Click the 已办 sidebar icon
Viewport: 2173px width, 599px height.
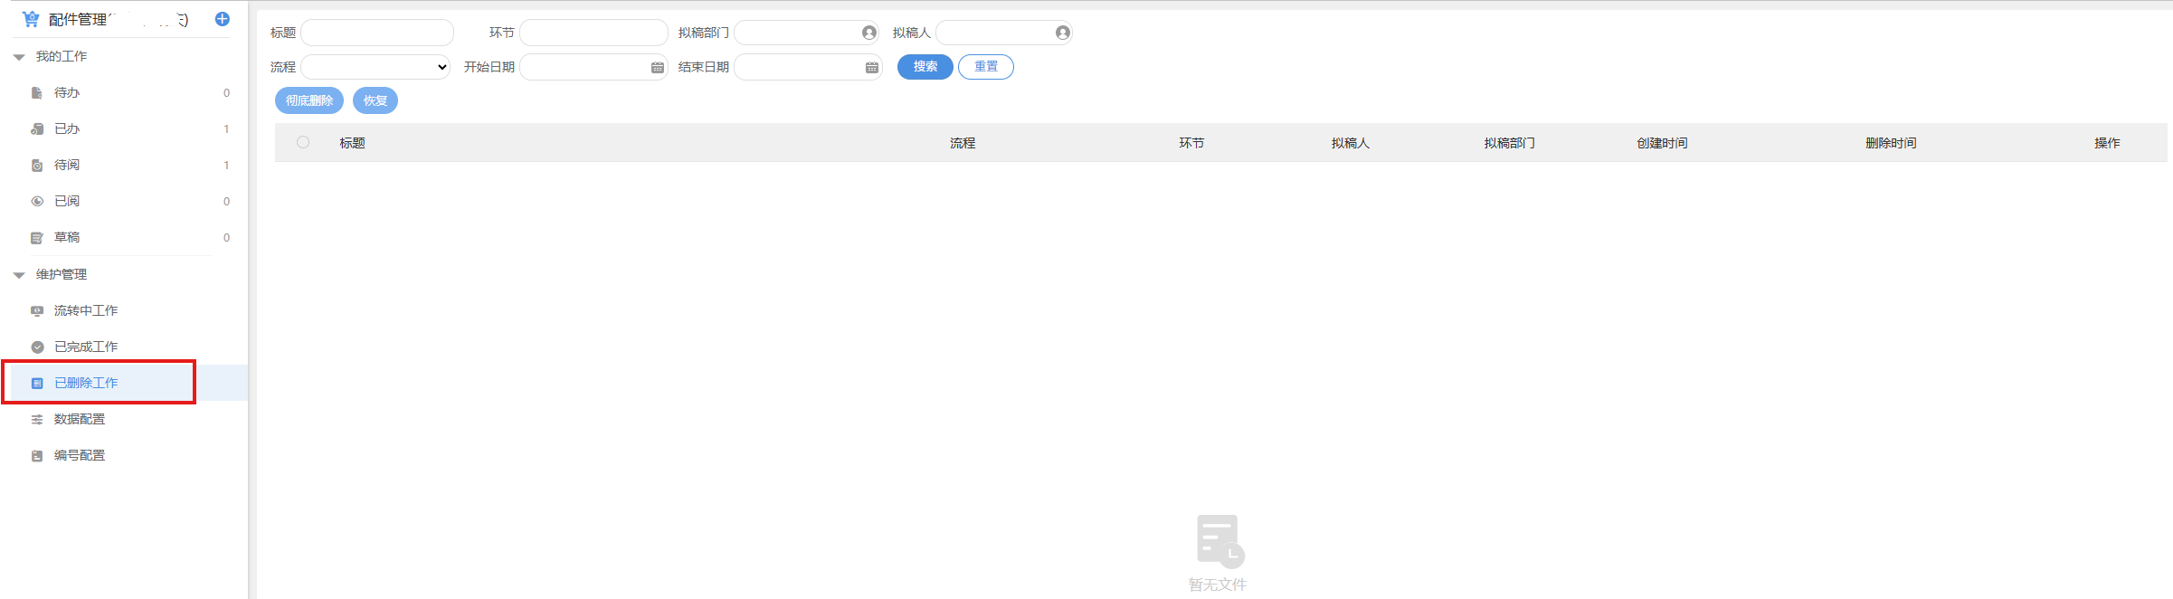(37, 128)
